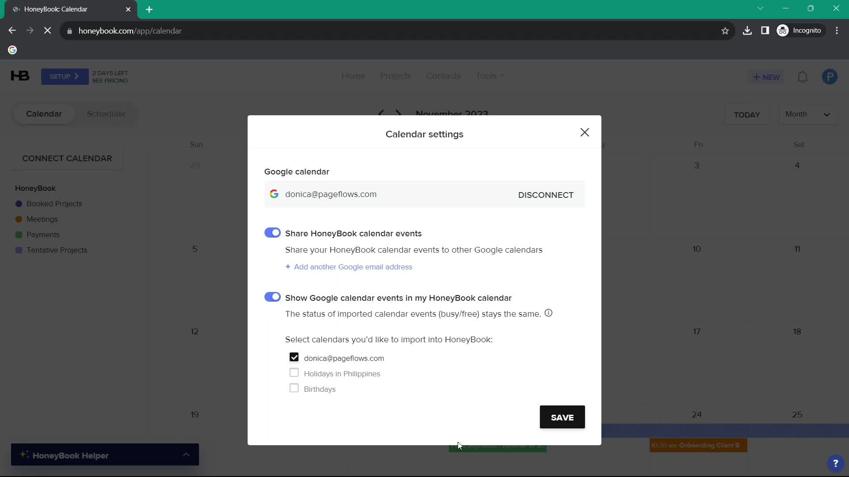Toggle Share HoneyBook calendar events on
Image resolution: width=849 pixels, height=477 pixels.
273,233
